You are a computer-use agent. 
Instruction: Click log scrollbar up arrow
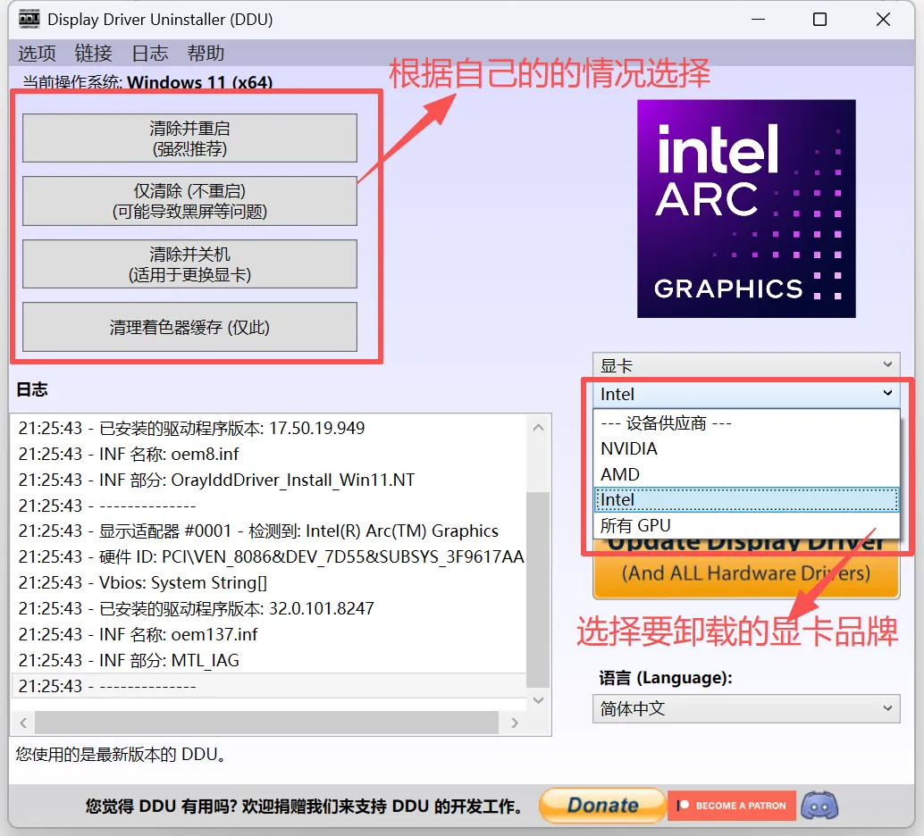point(538,428)
